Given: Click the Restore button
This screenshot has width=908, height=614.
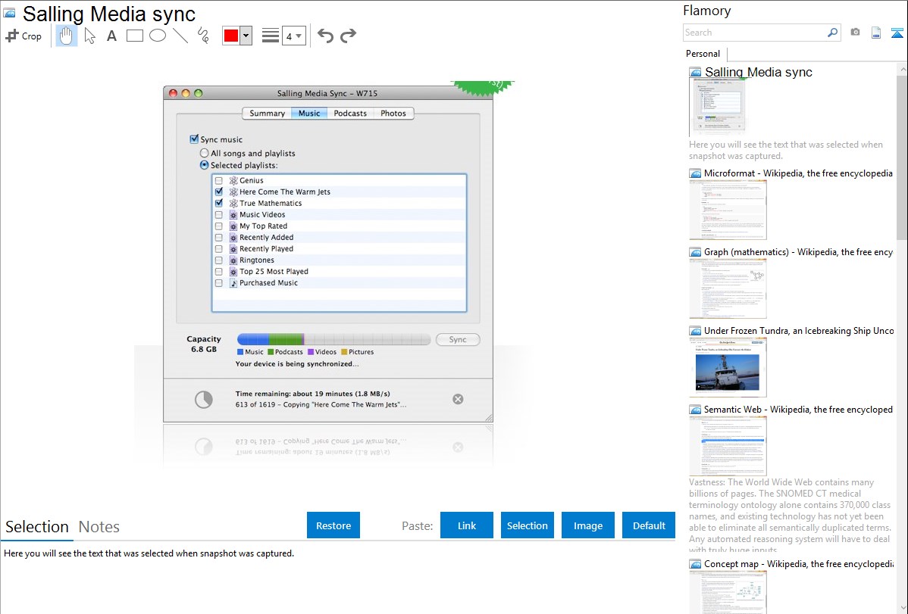Looking at the screenshot, I should click(x=333, y=525).
